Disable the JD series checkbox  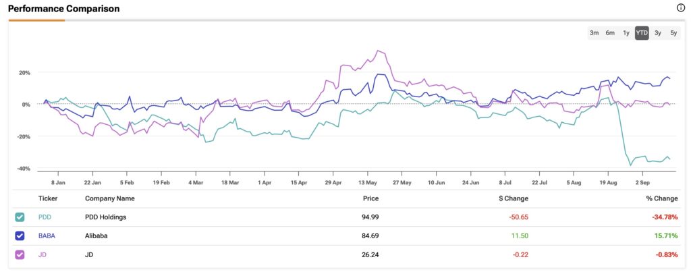pos(20,254)
